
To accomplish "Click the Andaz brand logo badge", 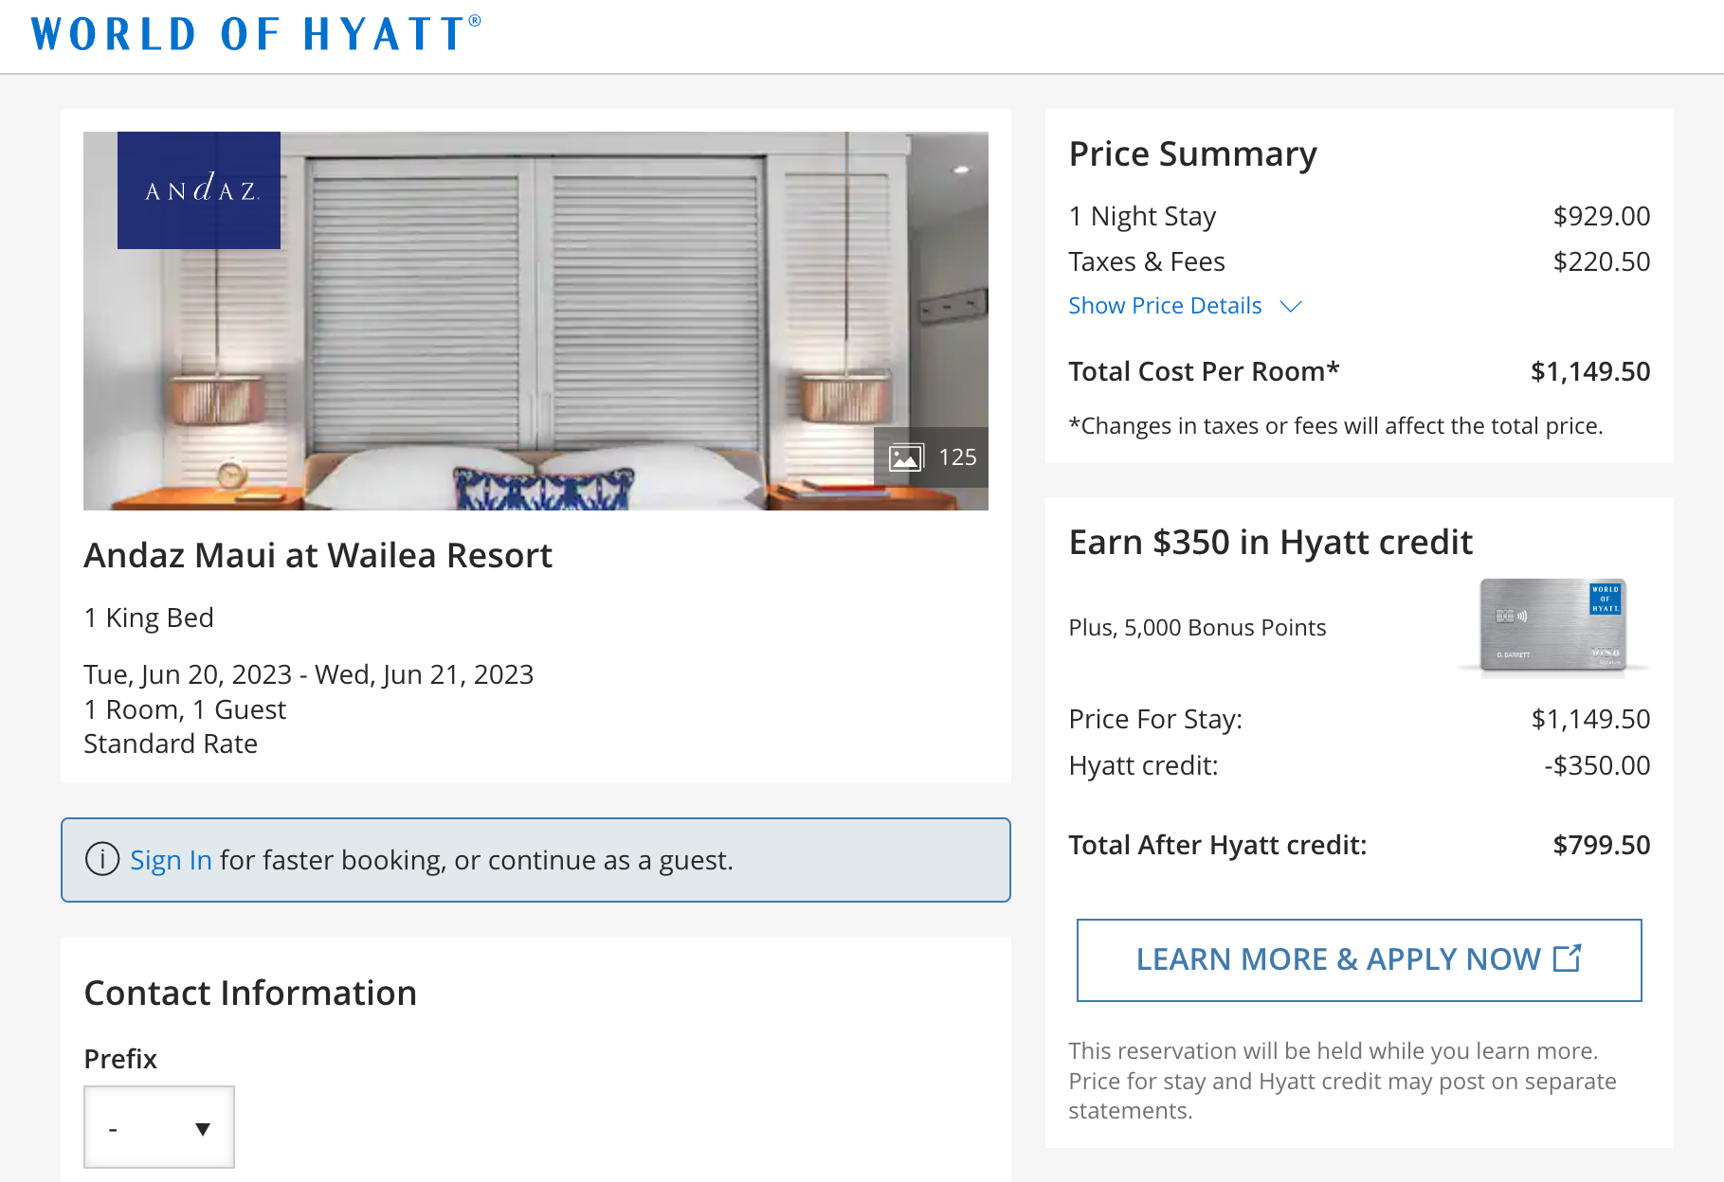I will point(199,190).
